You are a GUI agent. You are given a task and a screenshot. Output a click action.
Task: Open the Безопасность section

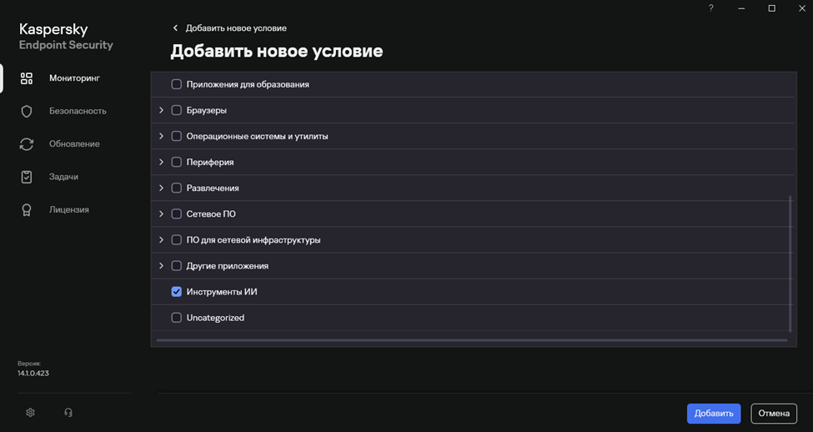pos(78,111)
